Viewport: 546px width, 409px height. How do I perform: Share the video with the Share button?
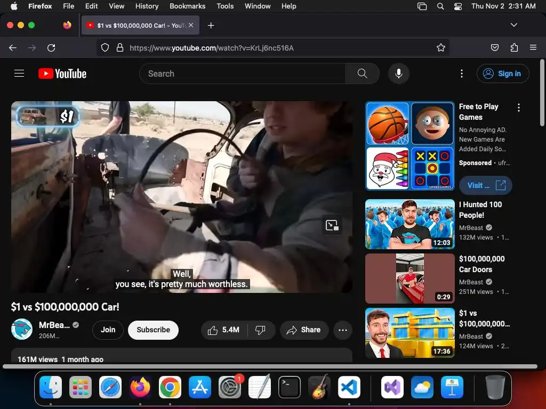click(x=304, y=330)
